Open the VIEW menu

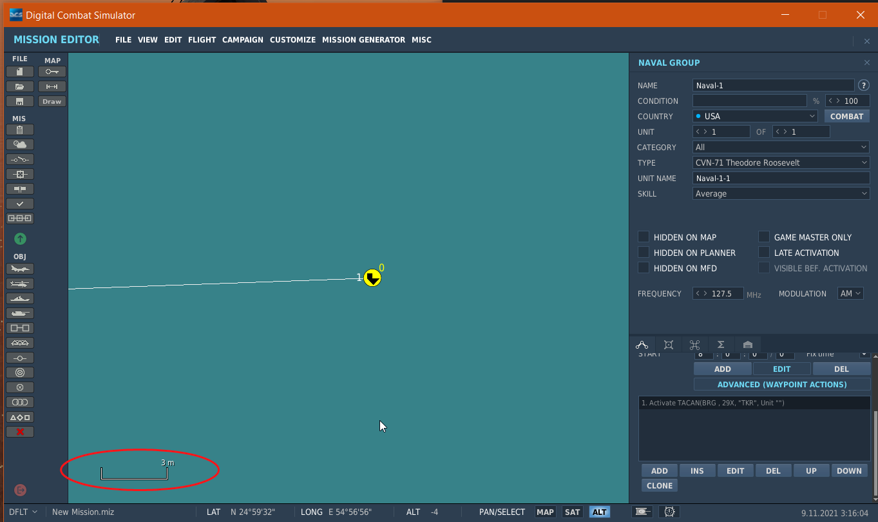click(148, 40)
